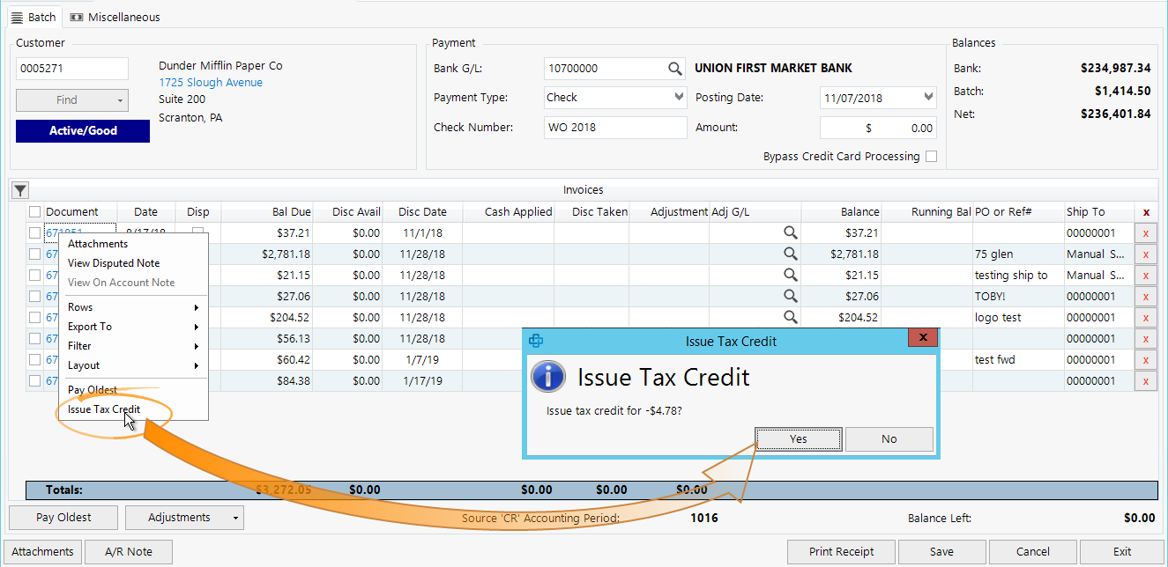Open the 1725 Slough Avenue address link
This screenshot has height=567, width=1168.
point(210,82)
